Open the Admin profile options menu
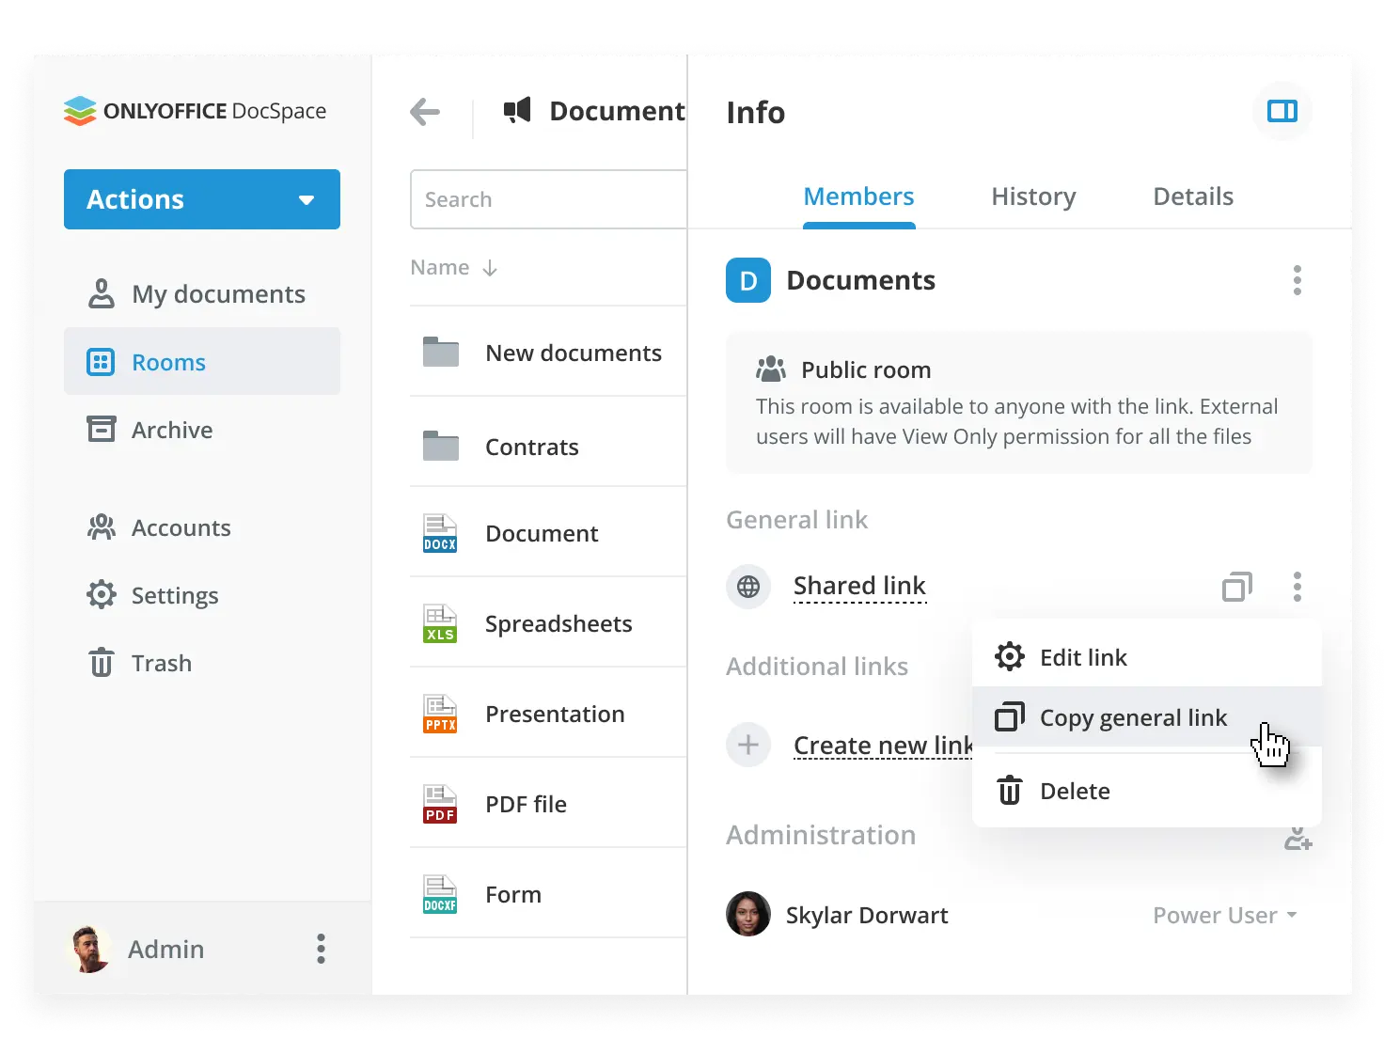 click(x=321, y=949)
